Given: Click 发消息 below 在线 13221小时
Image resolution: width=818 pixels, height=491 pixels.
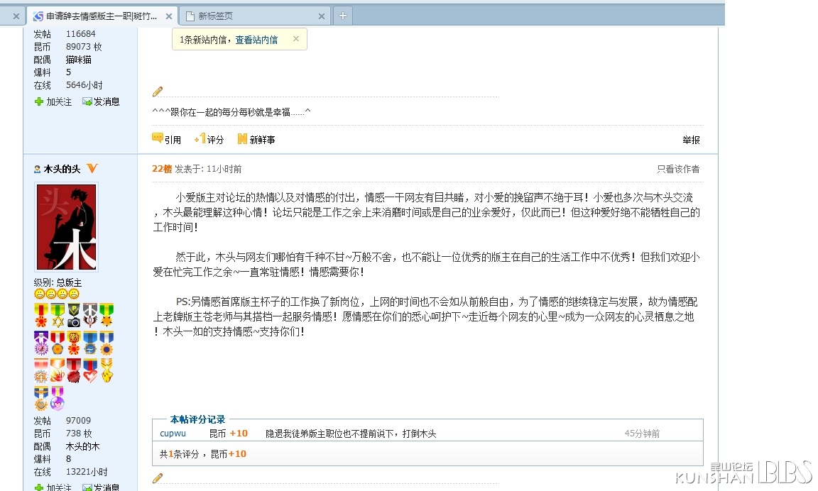Looking at the screenshot, I should pos(102,487).
